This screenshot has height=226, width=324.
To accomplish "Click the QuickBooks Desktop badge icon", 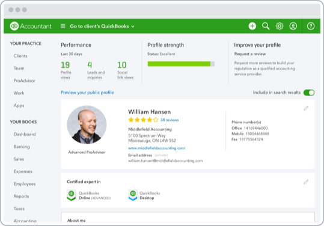I will point(133,195).
